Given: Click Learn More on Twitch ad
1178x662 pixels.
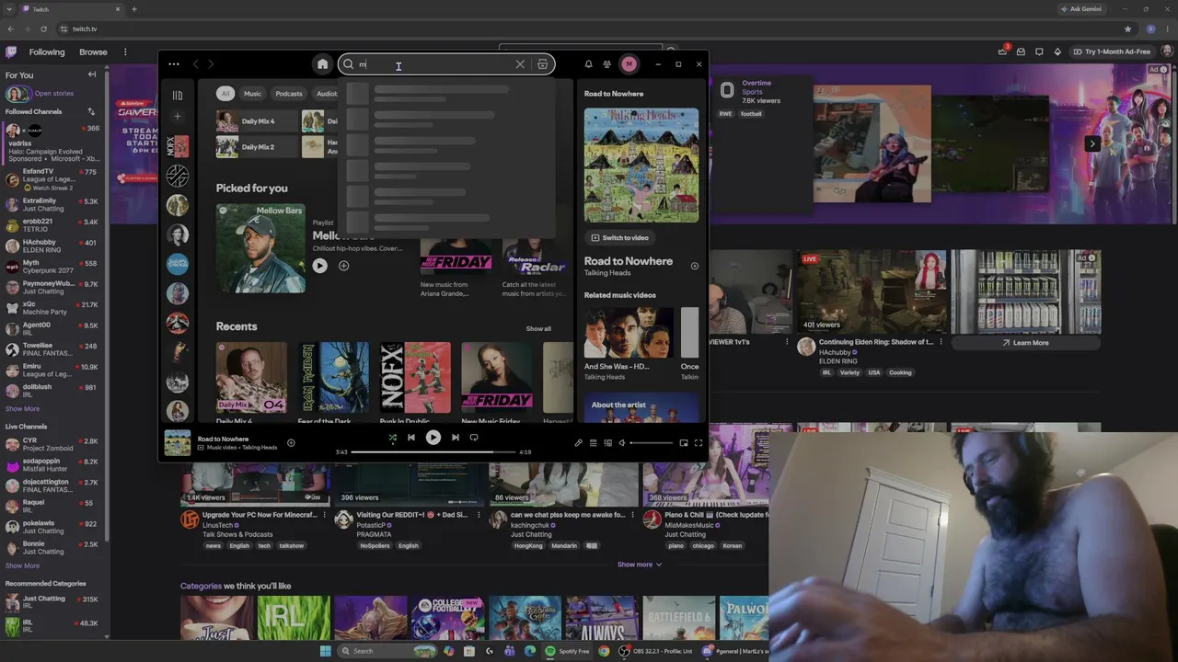Looking at the screenshot, I should coord(1025,343).
